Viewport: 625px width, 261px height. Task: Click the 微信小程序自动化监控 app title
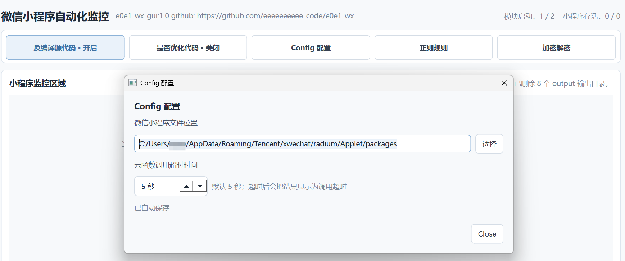tap(55, 17)
